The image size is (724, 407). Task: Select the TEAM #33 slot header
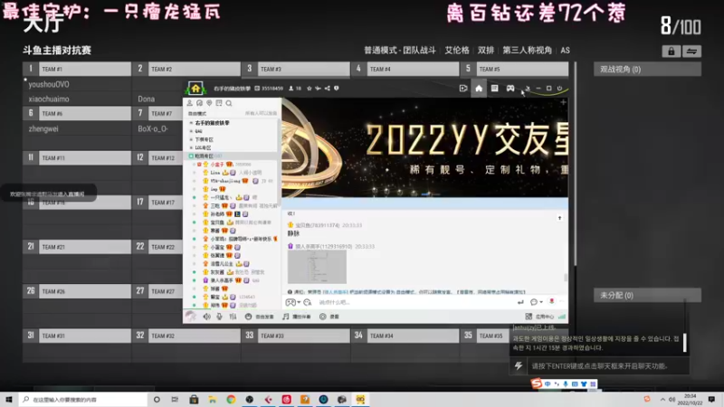[x=296, y=336]
